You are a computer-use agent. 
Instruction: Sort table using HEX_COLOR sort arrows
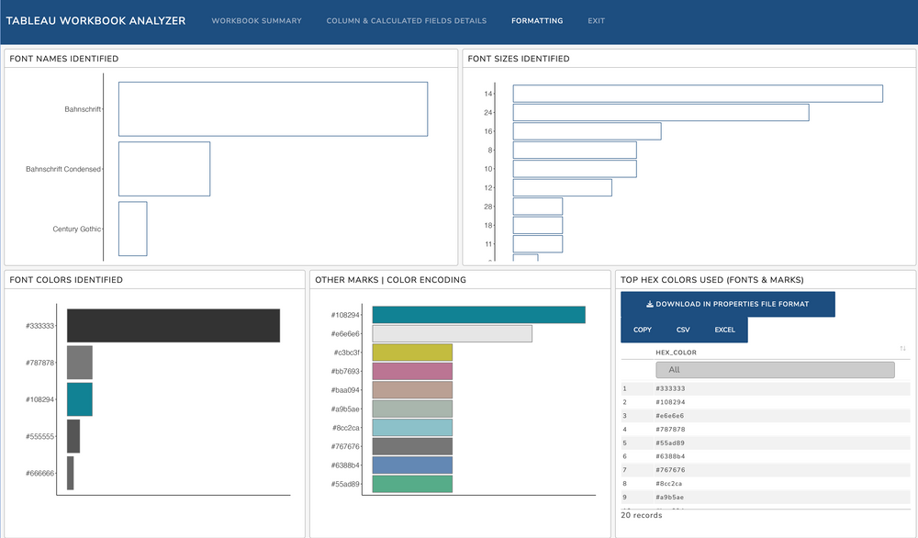tap(902, 349)
